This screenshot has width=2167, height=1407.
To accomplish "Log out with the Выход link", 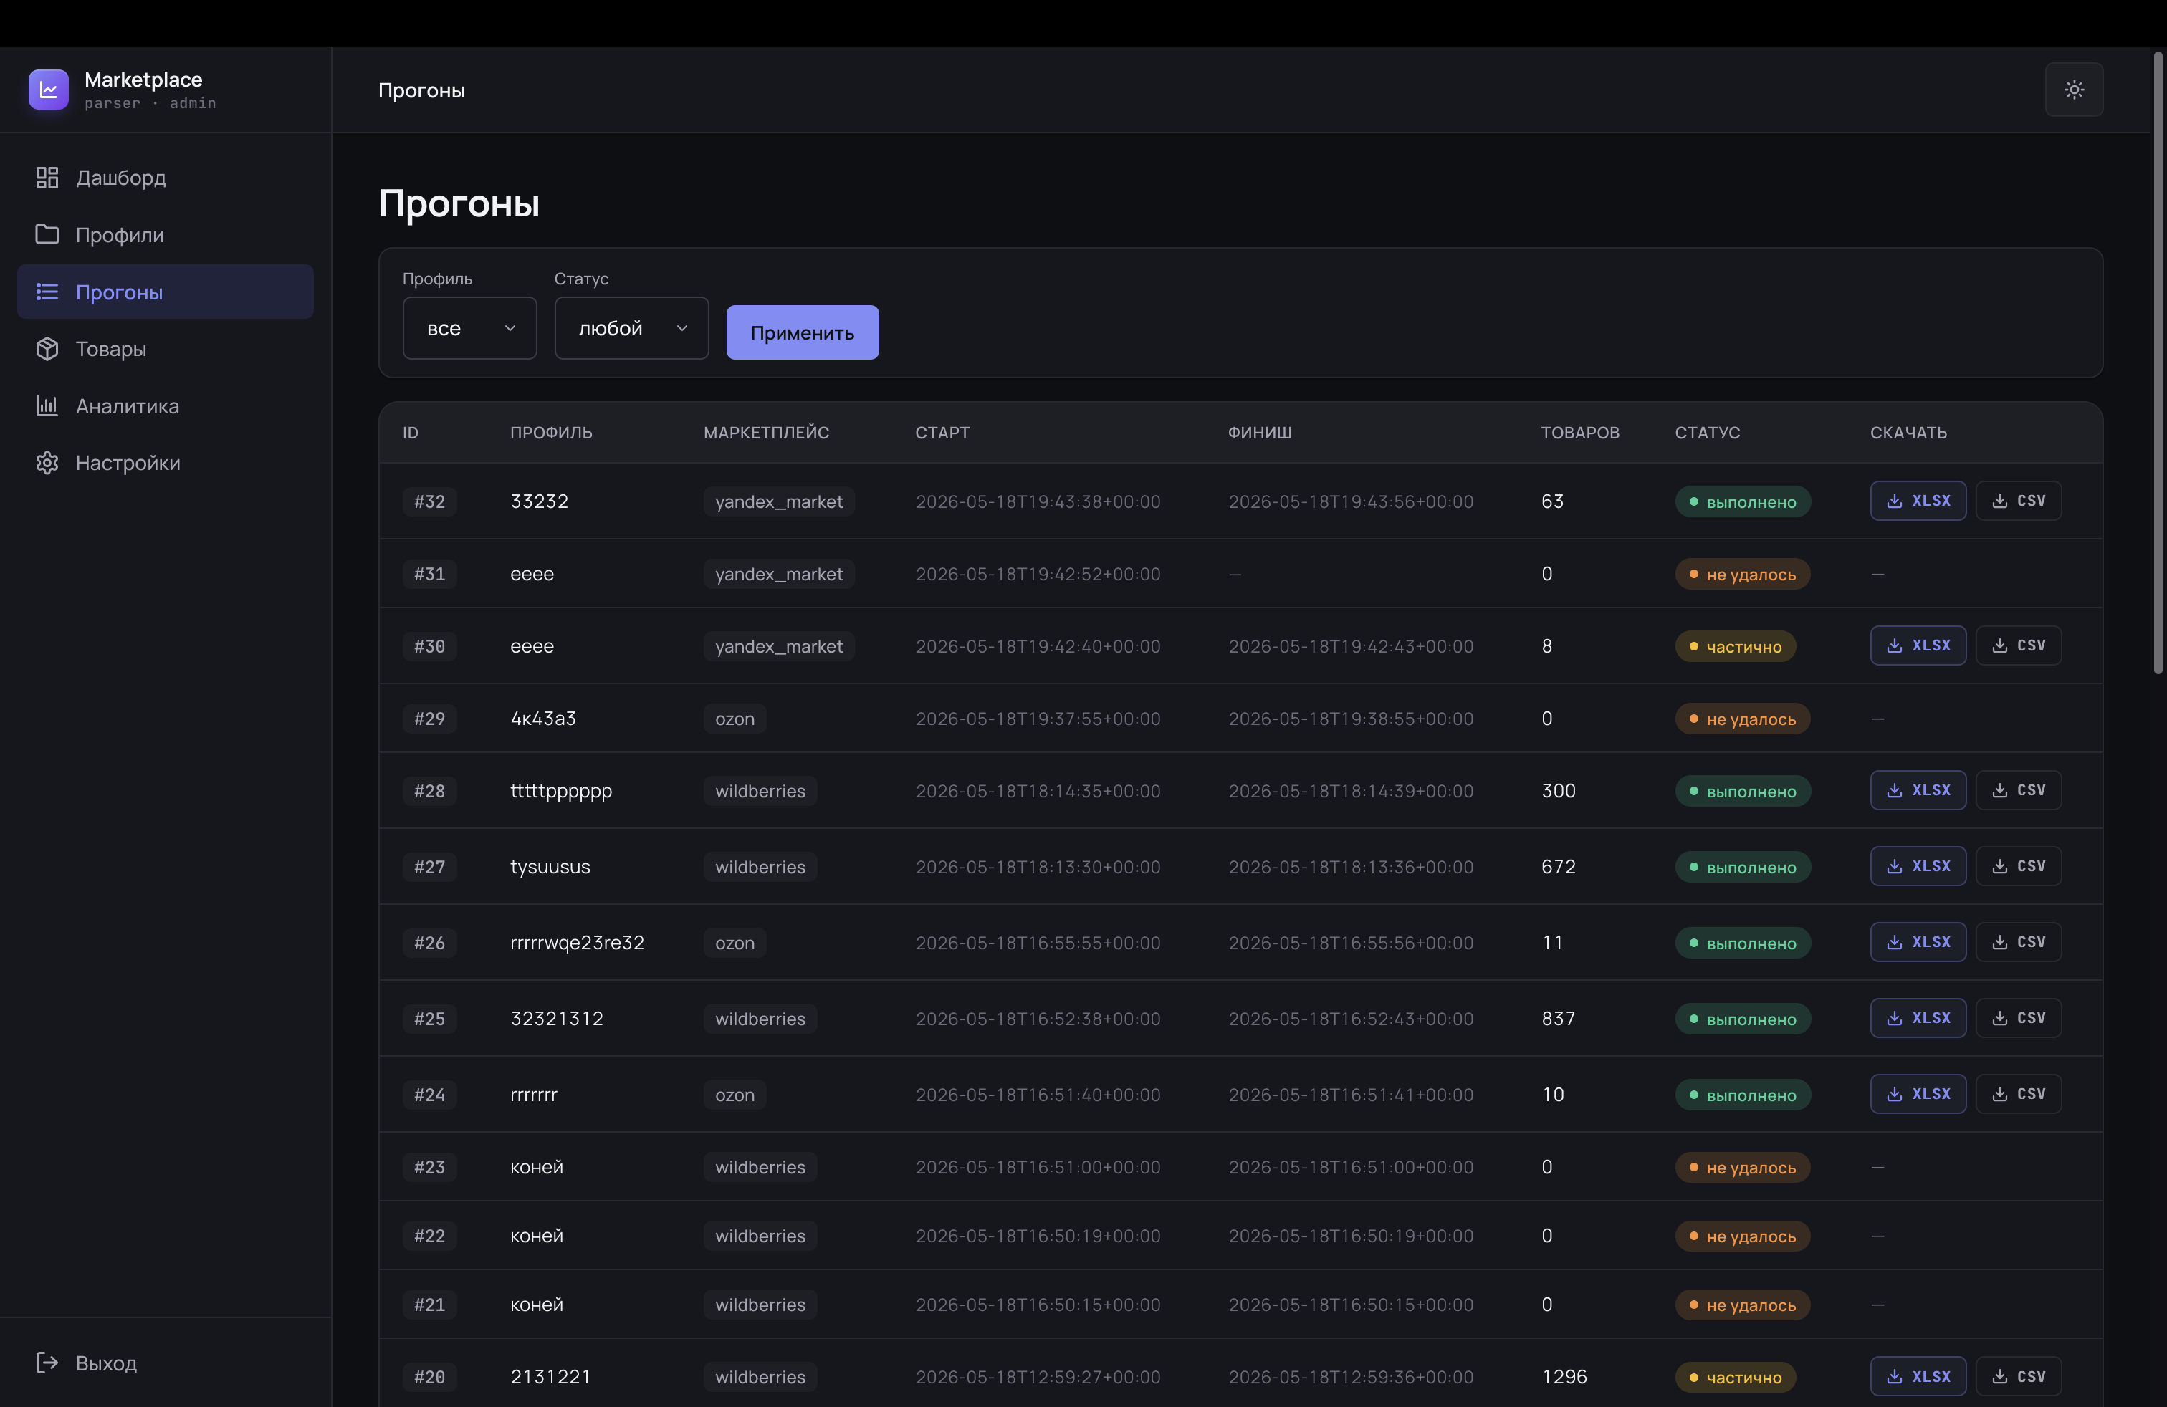I will (x=166, y=1363).
